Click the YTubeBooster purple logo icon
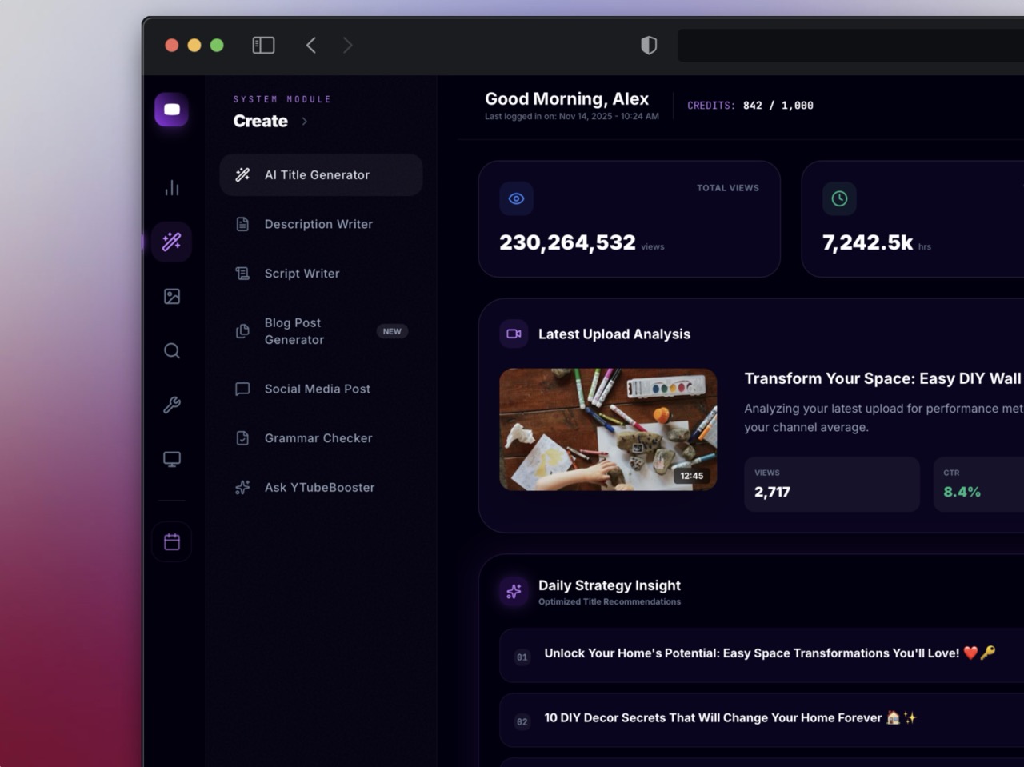 click(171, 110)
